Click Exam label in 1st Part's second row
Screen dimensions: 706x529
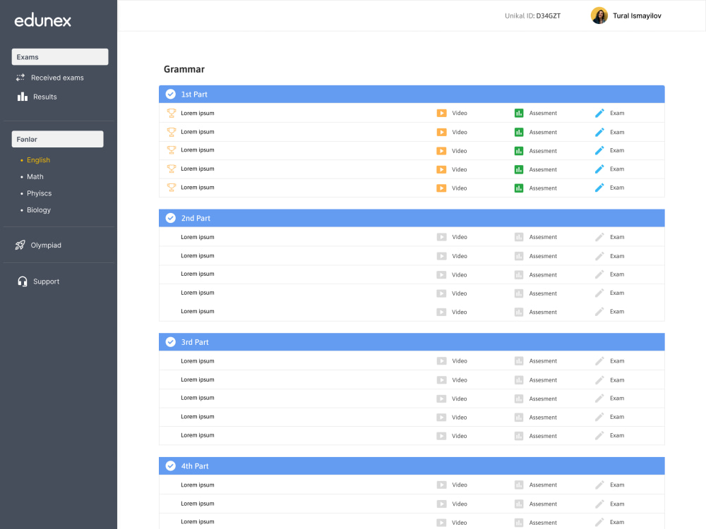click(x=617, y=133)
